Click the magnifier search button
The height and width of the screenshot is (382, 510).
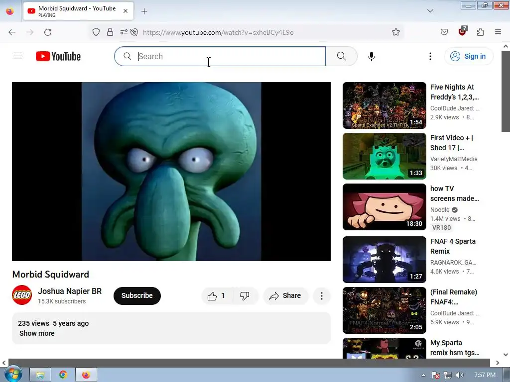342,56
